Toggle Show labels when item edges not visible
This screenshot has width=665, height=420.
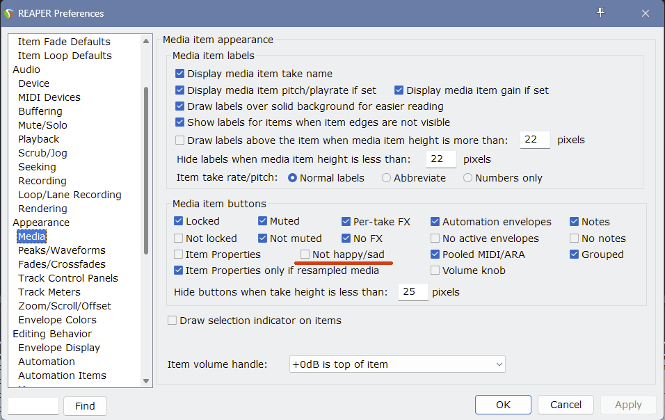[x=180, y=122]
